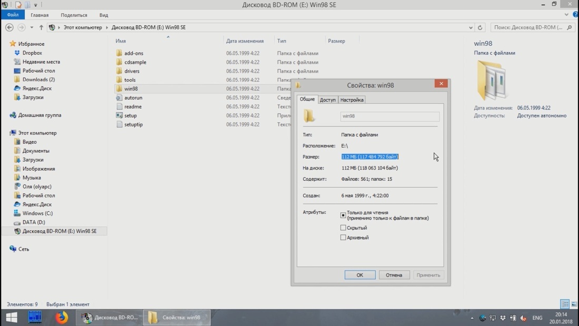Open the Explorer help icon
This screenshot has width=579, height=326.
click(x=574, y=15)
